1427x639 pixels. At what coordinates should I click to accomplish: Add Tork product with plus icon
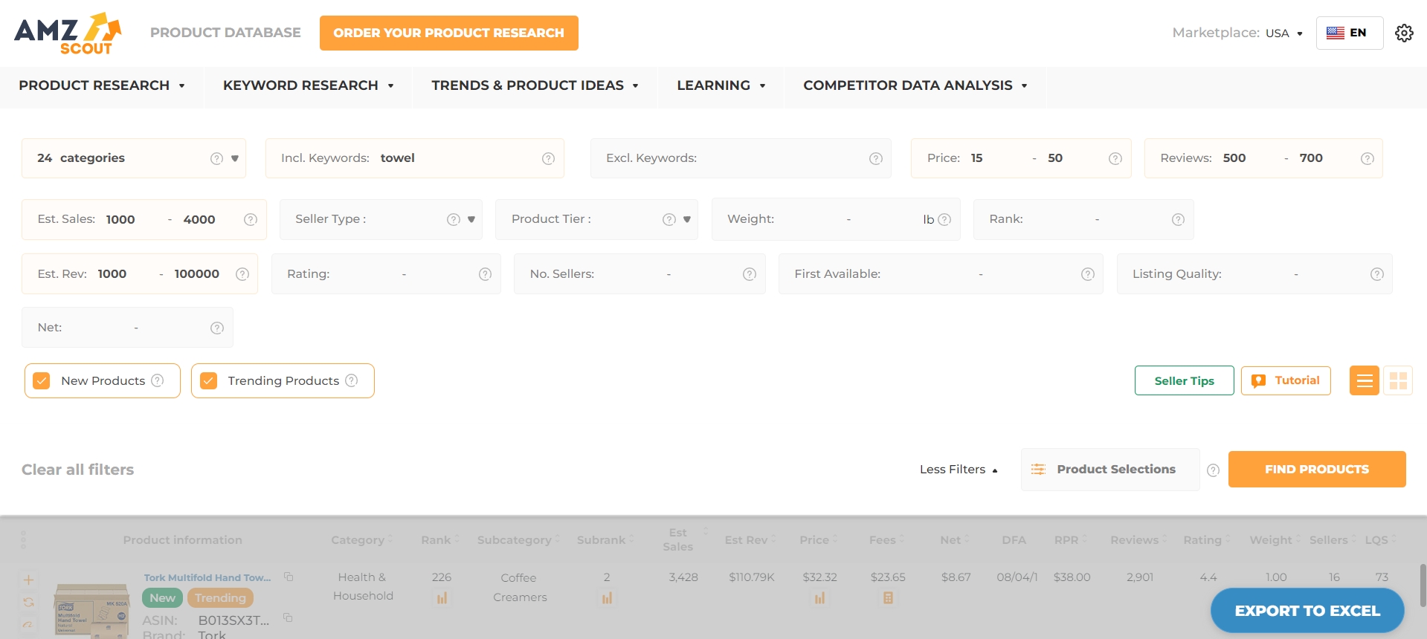point(28,580)
